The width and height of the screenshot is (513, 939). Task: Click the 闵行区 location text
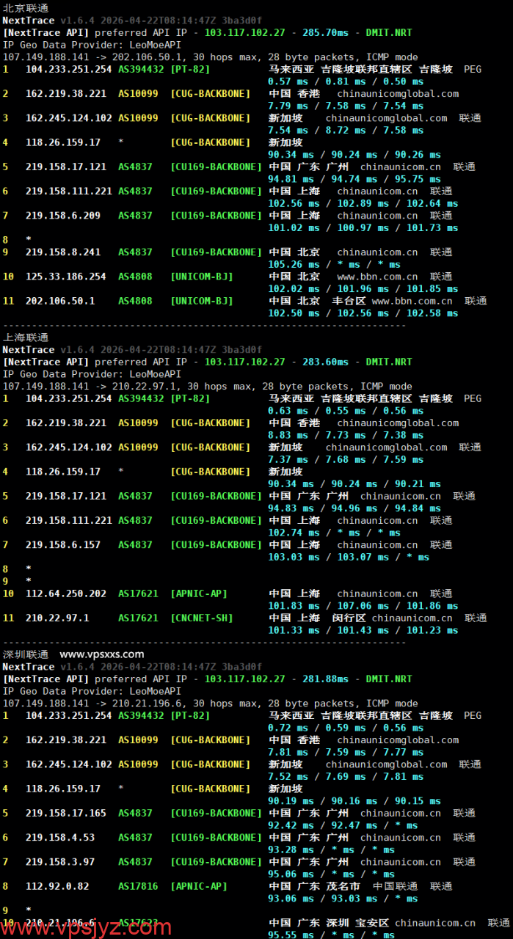click(349, 618)
